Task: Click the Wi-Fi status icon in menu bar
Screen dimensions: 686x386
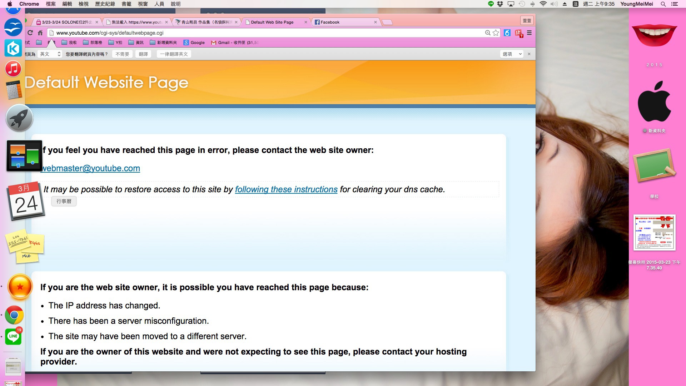Action: click(x=543, y=4)
